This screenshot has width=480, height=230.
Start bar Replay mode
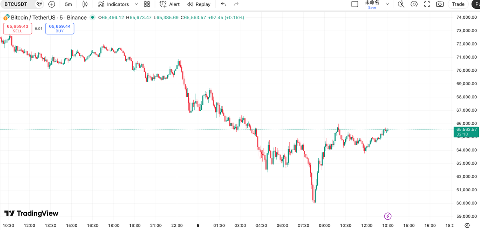(199, 4)
